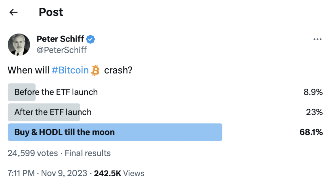Click the Peter Schiff display name

pos(60,39)
